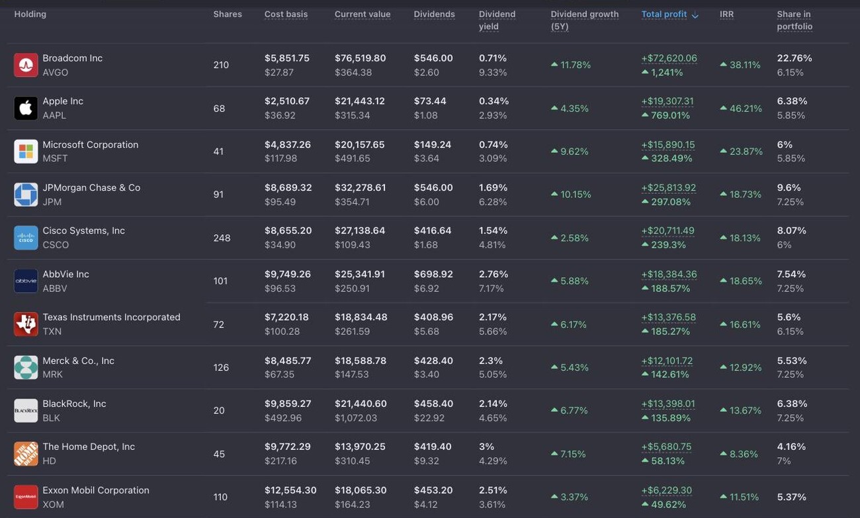Sort table by Holding column

[30, 14]
